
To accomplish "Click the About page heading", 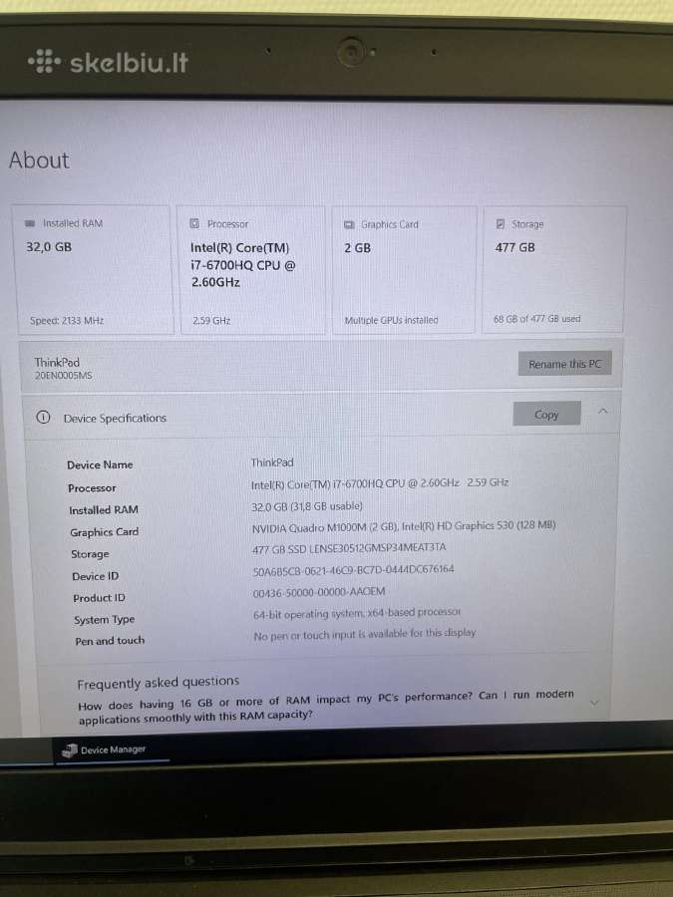I will (x=39, y=160).
